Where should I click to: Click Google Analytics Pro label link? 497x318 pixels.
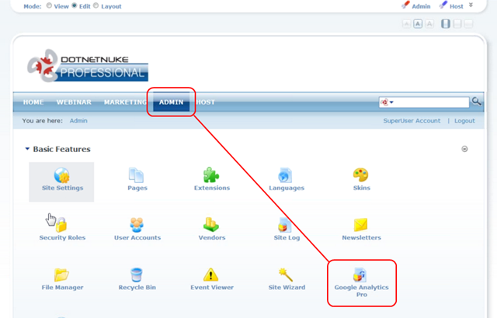361,291
